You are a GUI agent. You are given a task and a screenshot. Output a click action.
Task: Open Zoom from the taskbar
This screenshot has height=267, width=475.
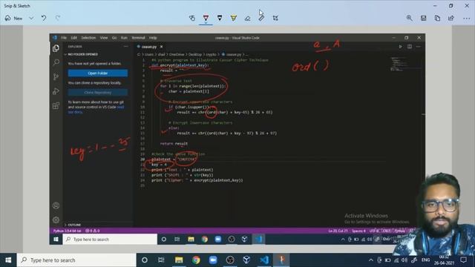[x=213, y=260]
